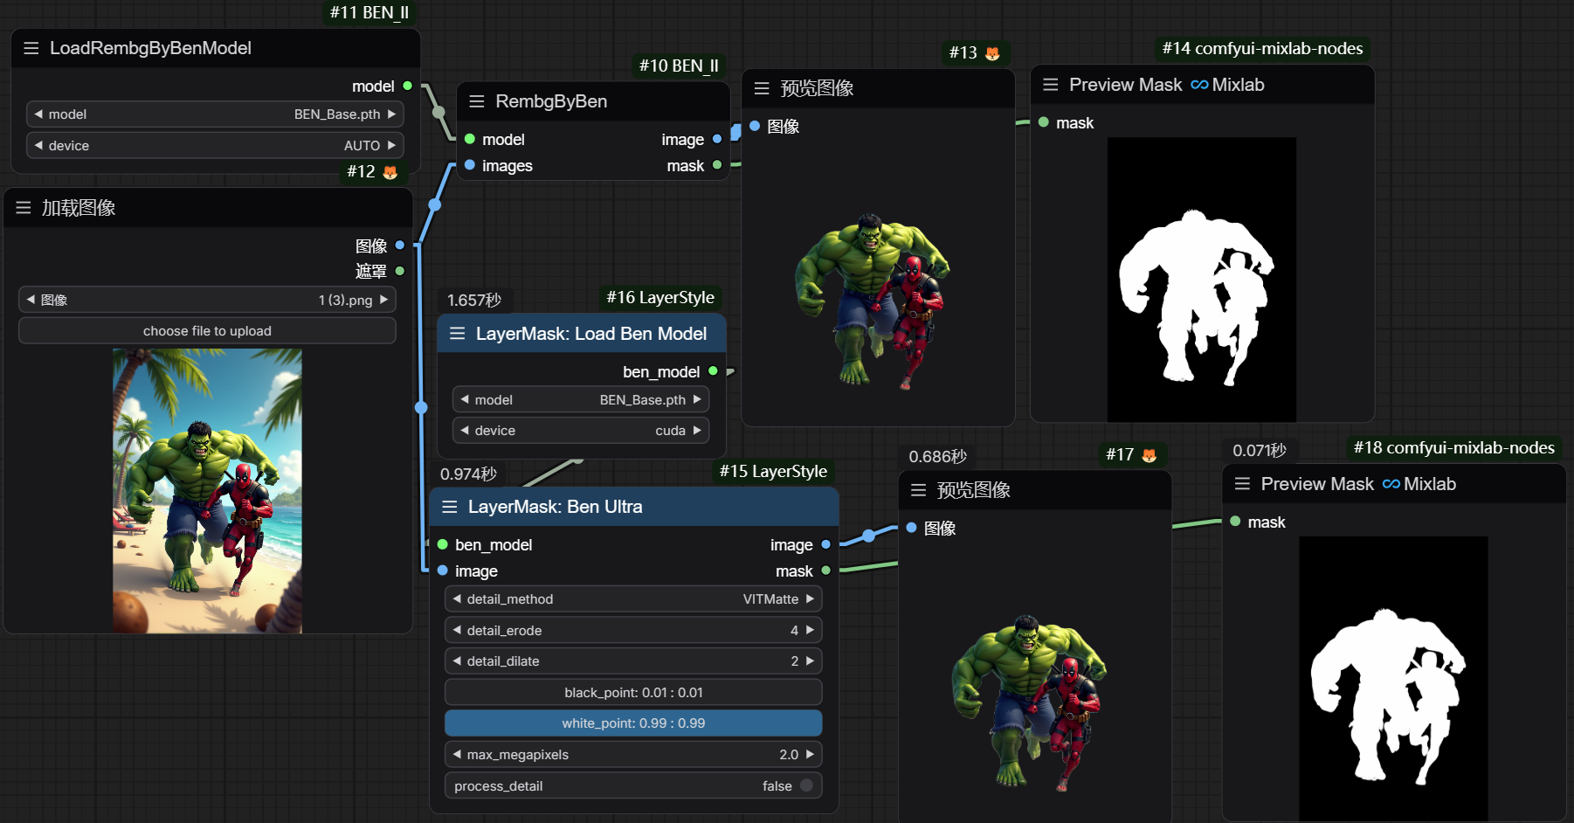This screenshot has height=823, width=1574.
Task: Click fox badge icon on #17 label
Action: [x=1149, y=455]
